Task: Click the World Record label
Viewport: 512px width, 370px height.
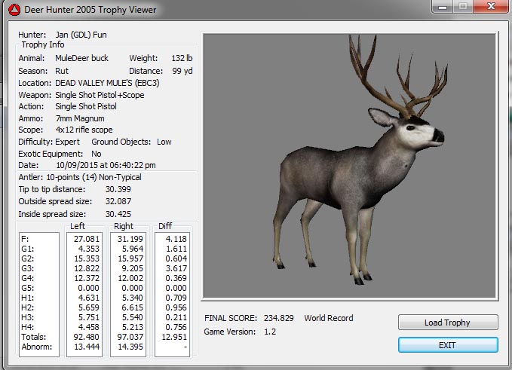Action: click(328, 318)
